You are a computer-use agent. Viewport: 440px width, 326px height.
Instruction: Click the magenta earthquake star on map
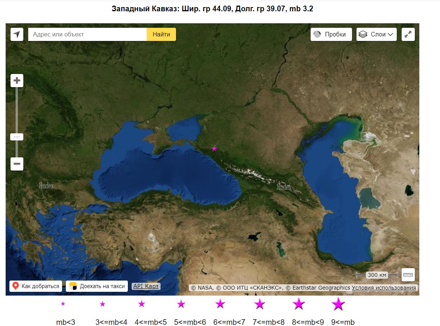214,149
